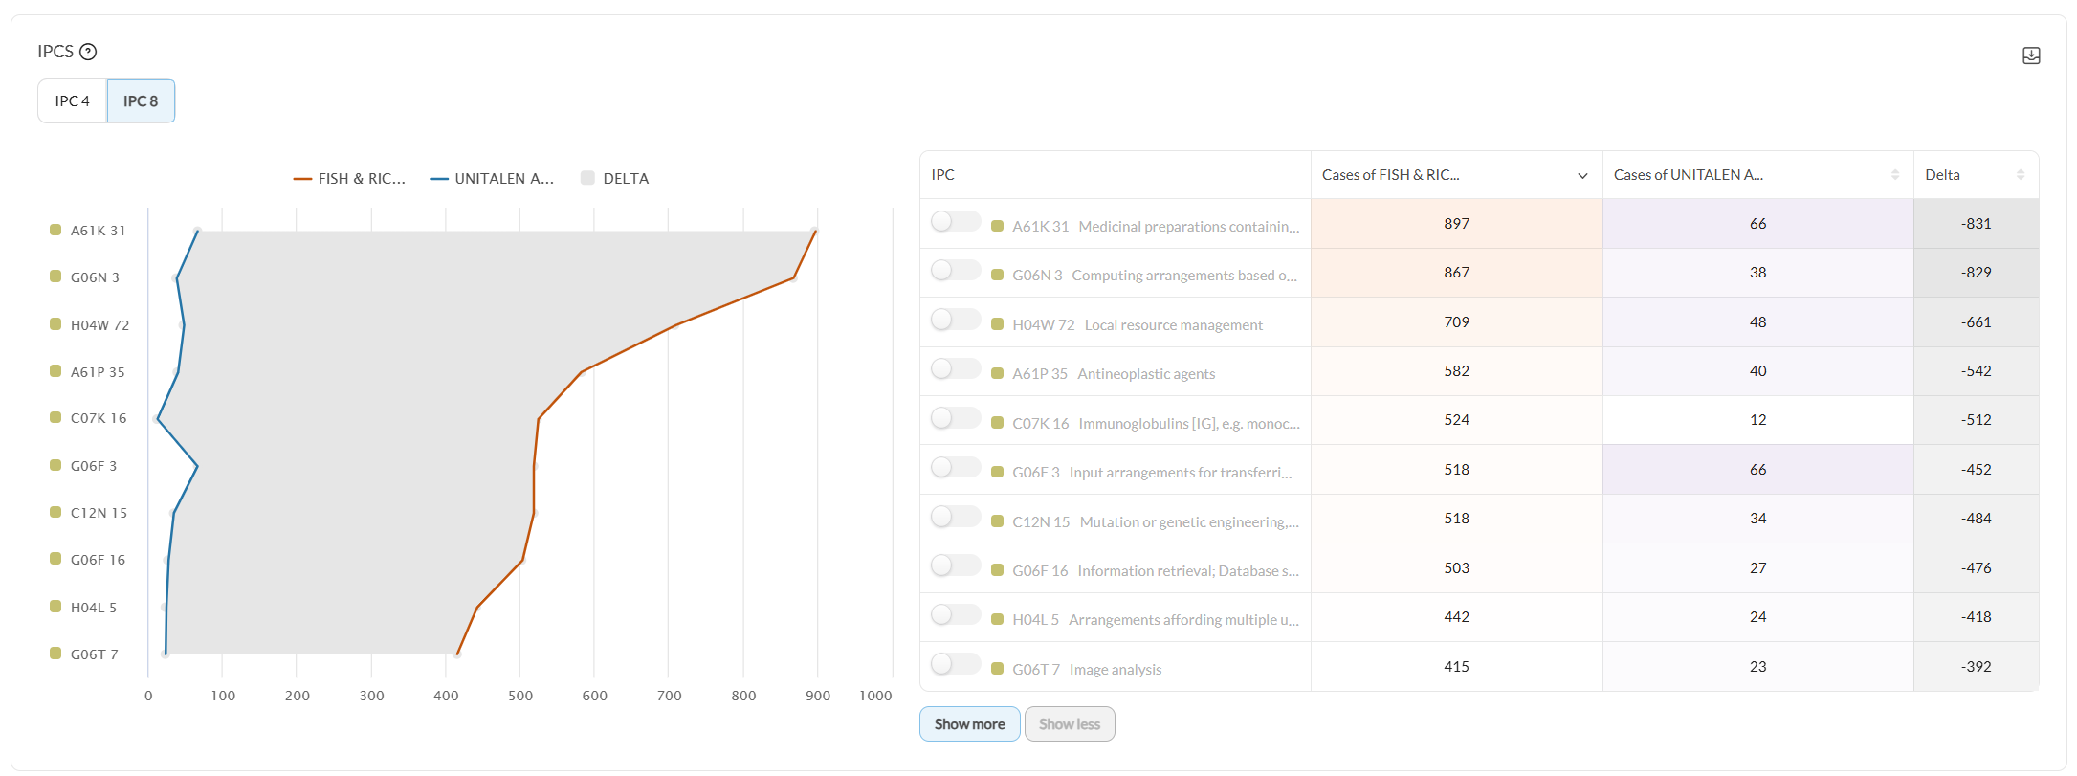Click the C07K 16 chart axis label
Image resolution: width=2077 pixels, height=776 pixels.
click(99, 418)
